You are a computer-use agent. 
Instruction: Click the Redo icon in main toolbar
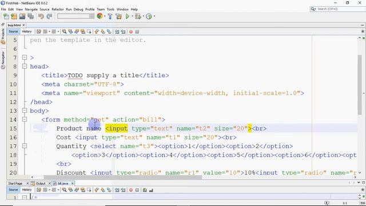(x=49, y=17)
